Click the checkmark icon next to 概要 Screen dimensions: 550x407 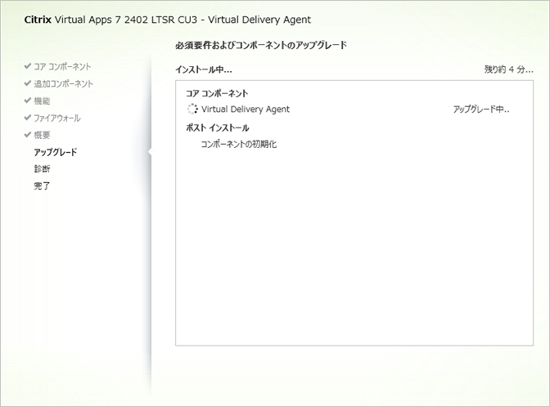(28, 135)
